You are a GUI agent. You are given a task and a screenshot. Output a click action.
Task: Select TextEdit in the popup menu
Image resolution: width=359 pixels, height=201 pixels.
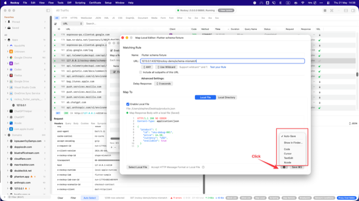pos(288,158)
